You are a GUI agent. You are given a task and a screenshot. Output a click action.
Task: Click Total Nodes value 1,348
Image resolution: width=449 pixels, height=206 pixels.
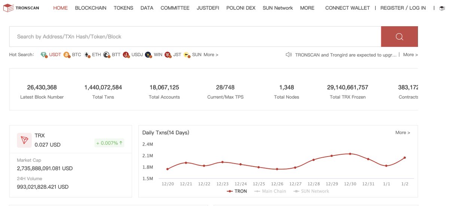pyautogui.click(x=287, y=87)
